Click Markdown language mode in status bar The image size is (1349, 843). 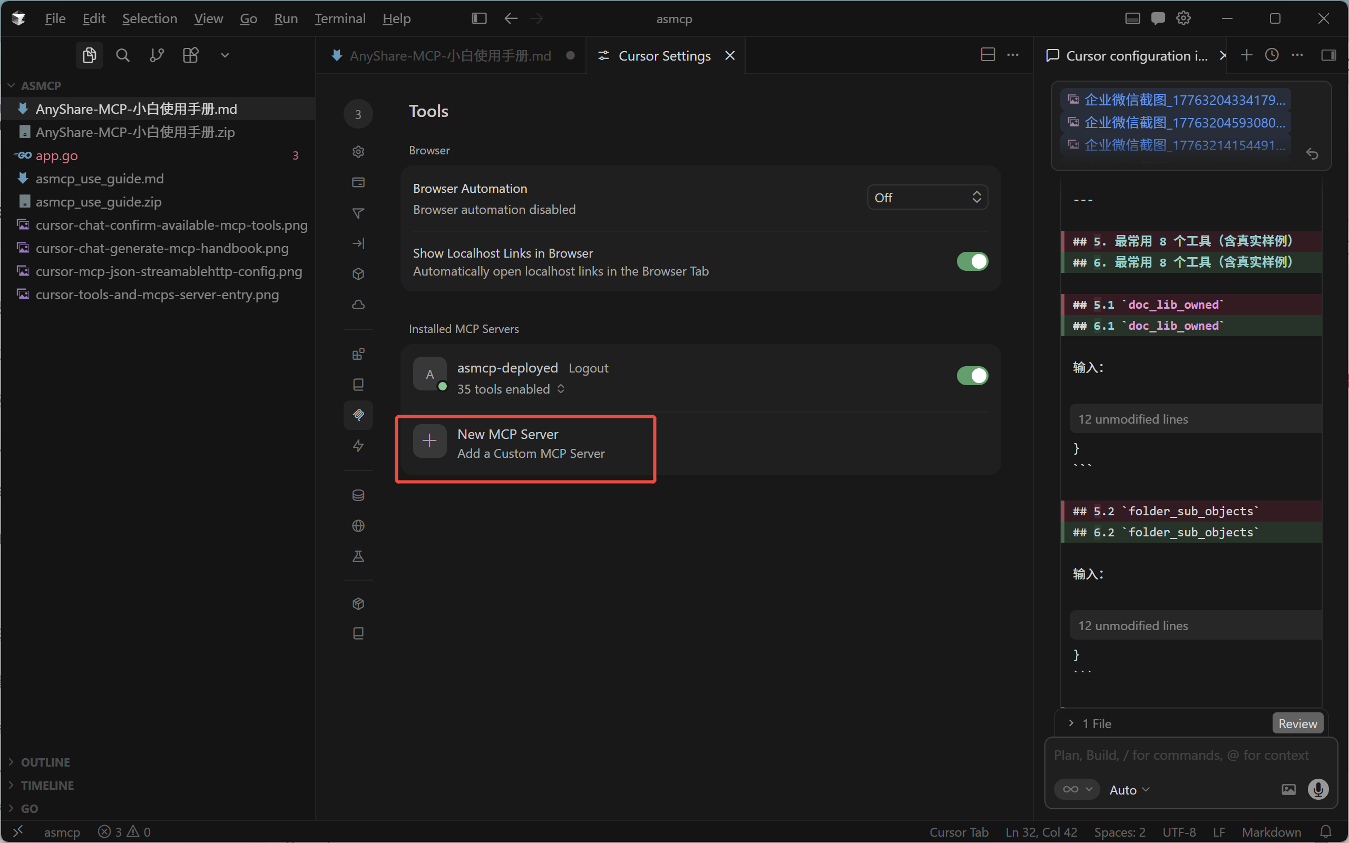tap(1272, 832)
